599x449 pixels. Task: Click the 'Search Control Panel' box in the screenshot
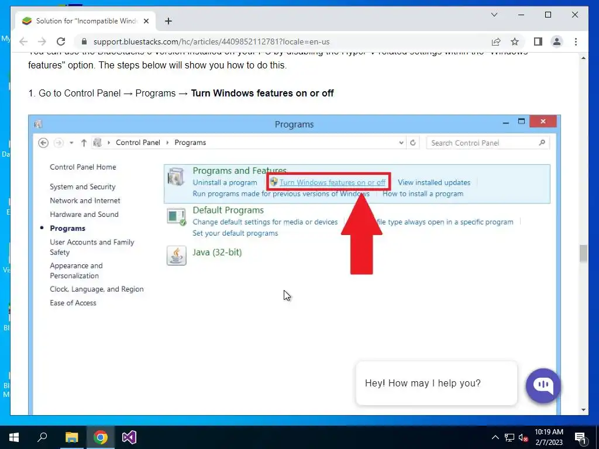coord(487,143)
